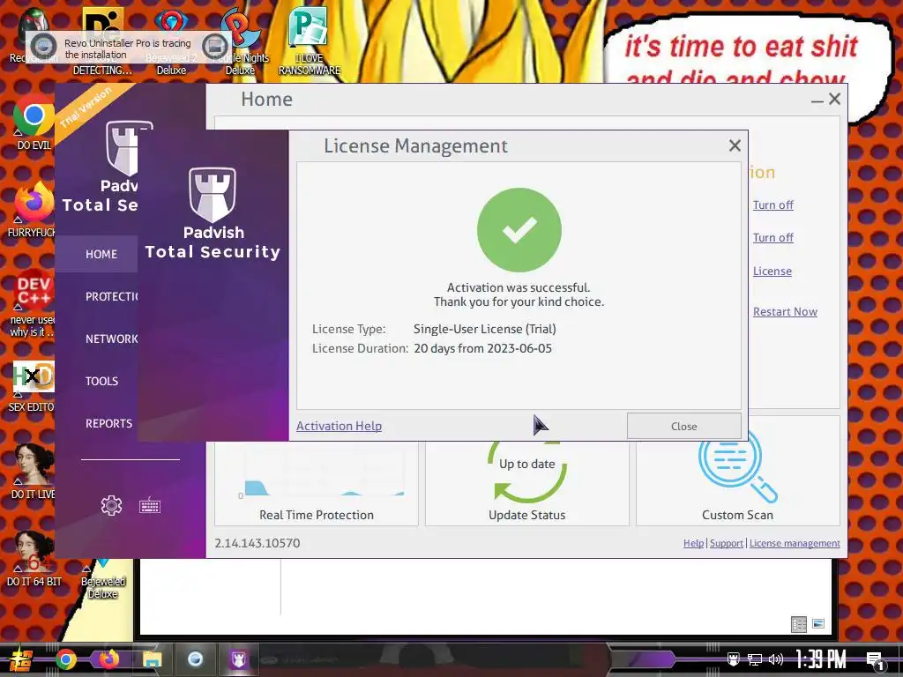
Task: Open the volume tray icon
Action: point(776,659)
